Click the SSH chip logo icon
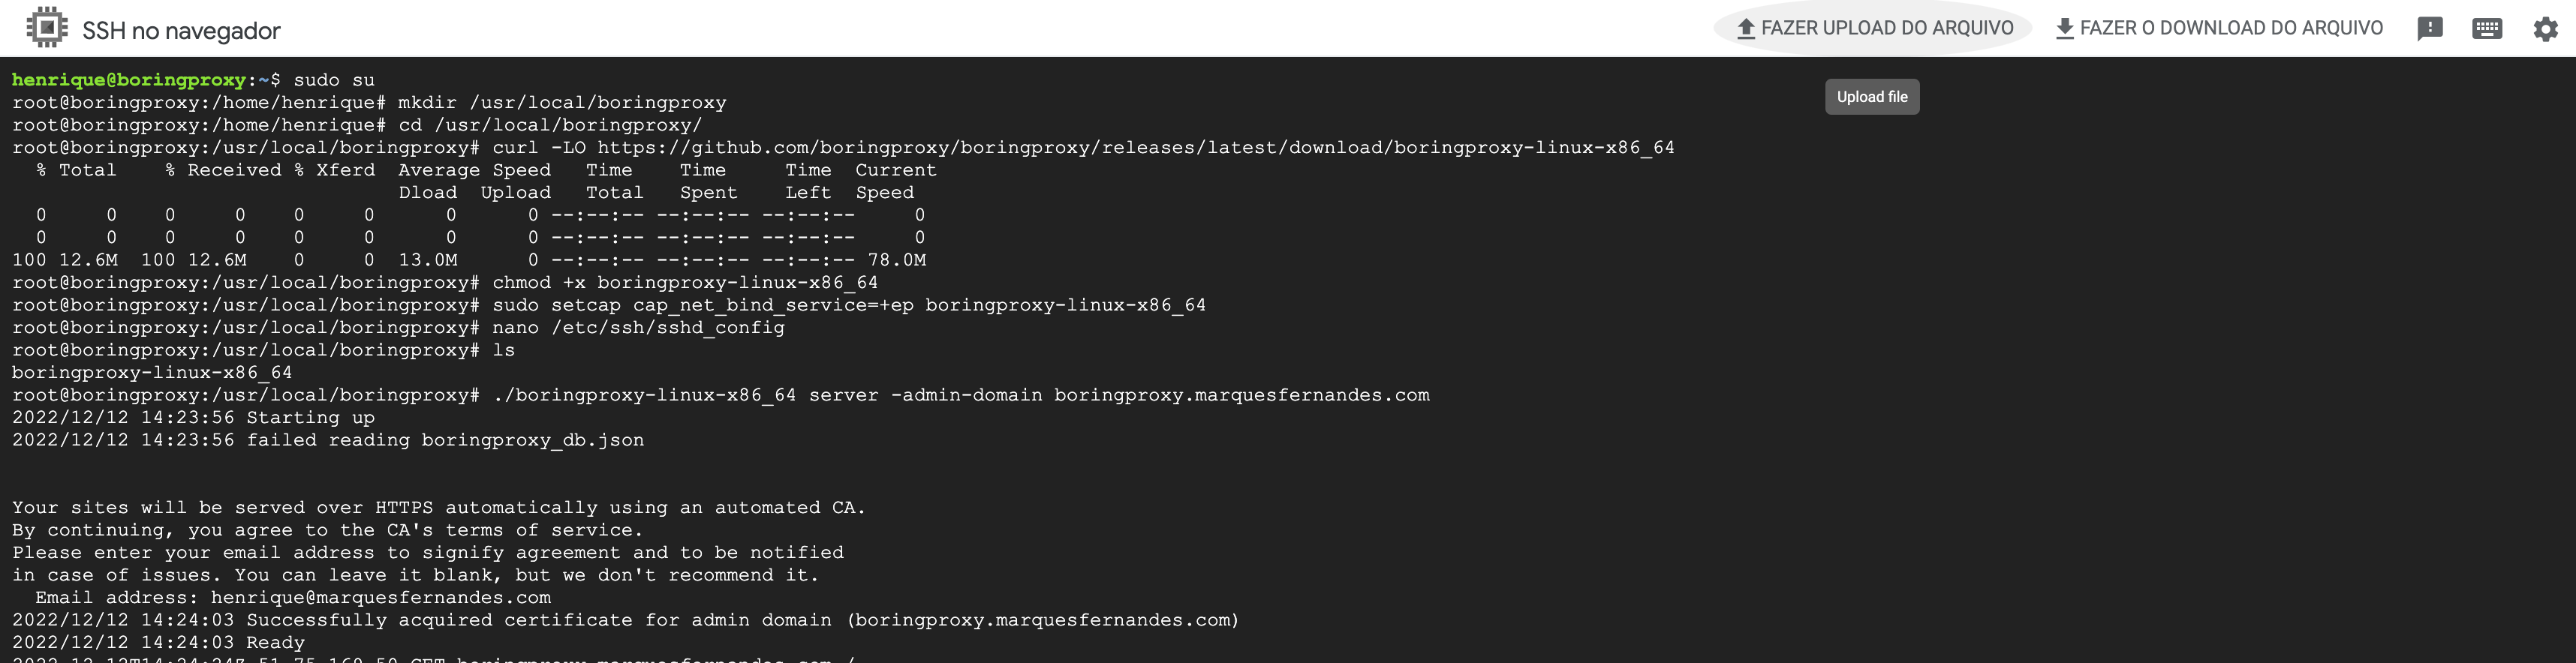Image resolution: width=2576 pixels, height=663 pixels. click(x=46, y=28)
